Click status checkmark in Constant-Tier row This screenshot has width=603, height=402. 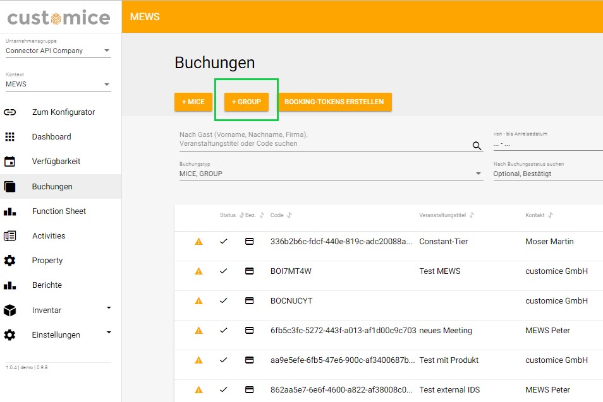tap(223, 242)
